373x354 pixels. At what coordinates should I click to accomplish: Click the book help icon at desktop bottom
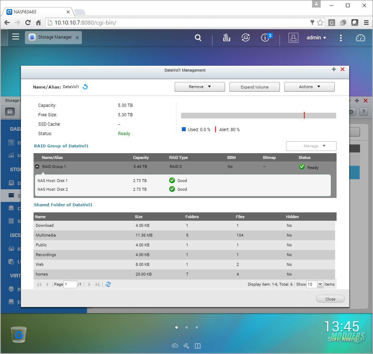198,346
